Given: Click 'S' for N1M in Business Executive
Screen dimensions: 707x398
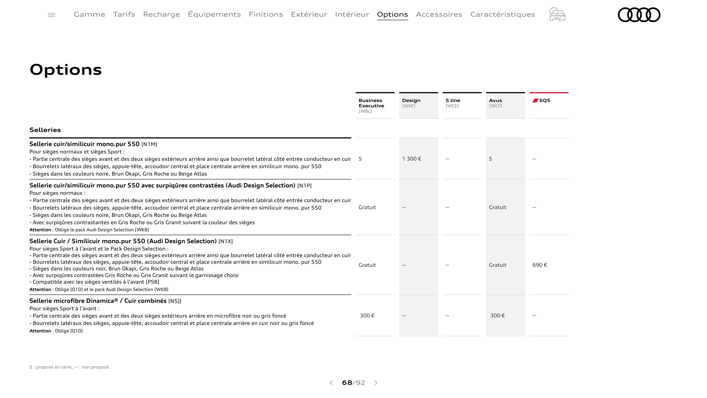Looking at the screenshot, I should point(360,159).
